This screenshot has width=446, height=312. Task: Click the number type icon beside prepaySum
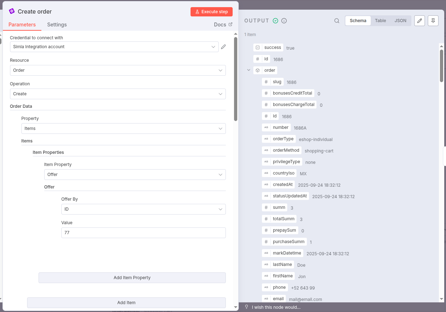266,230
